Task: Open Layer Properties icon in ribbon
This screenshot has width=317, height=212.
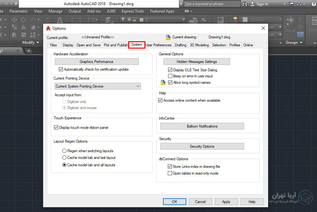Action: pyautogui.click(x=109, y=20)
